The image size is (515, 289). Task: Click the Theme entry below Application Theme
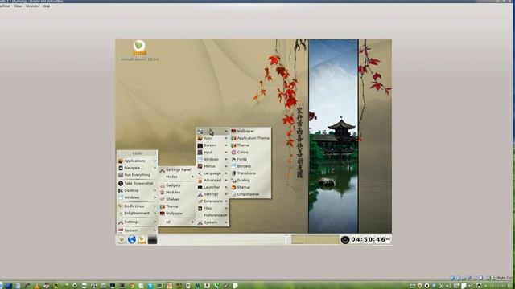tap(250, 144)
